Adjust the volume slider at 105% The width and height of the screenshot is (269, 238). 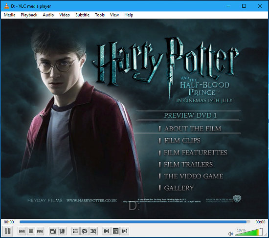249,232
